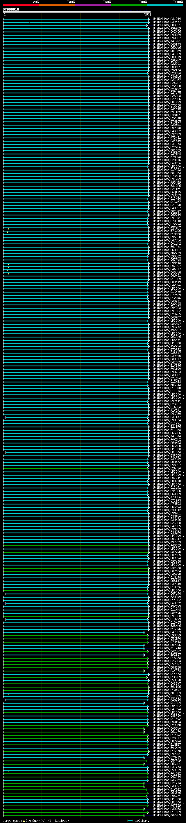Select hit label UniRef100_A9WDE7
Image resolution: width=186 pixels, height=823 pixels.
pyautogui.click(x=167, y=38)
